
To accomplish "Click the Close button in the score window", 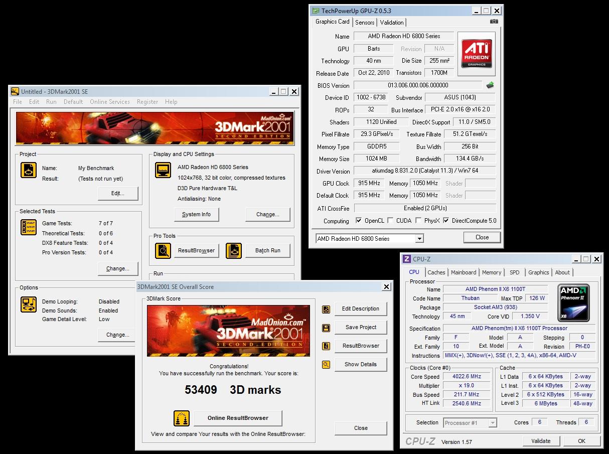I will 361,428.
